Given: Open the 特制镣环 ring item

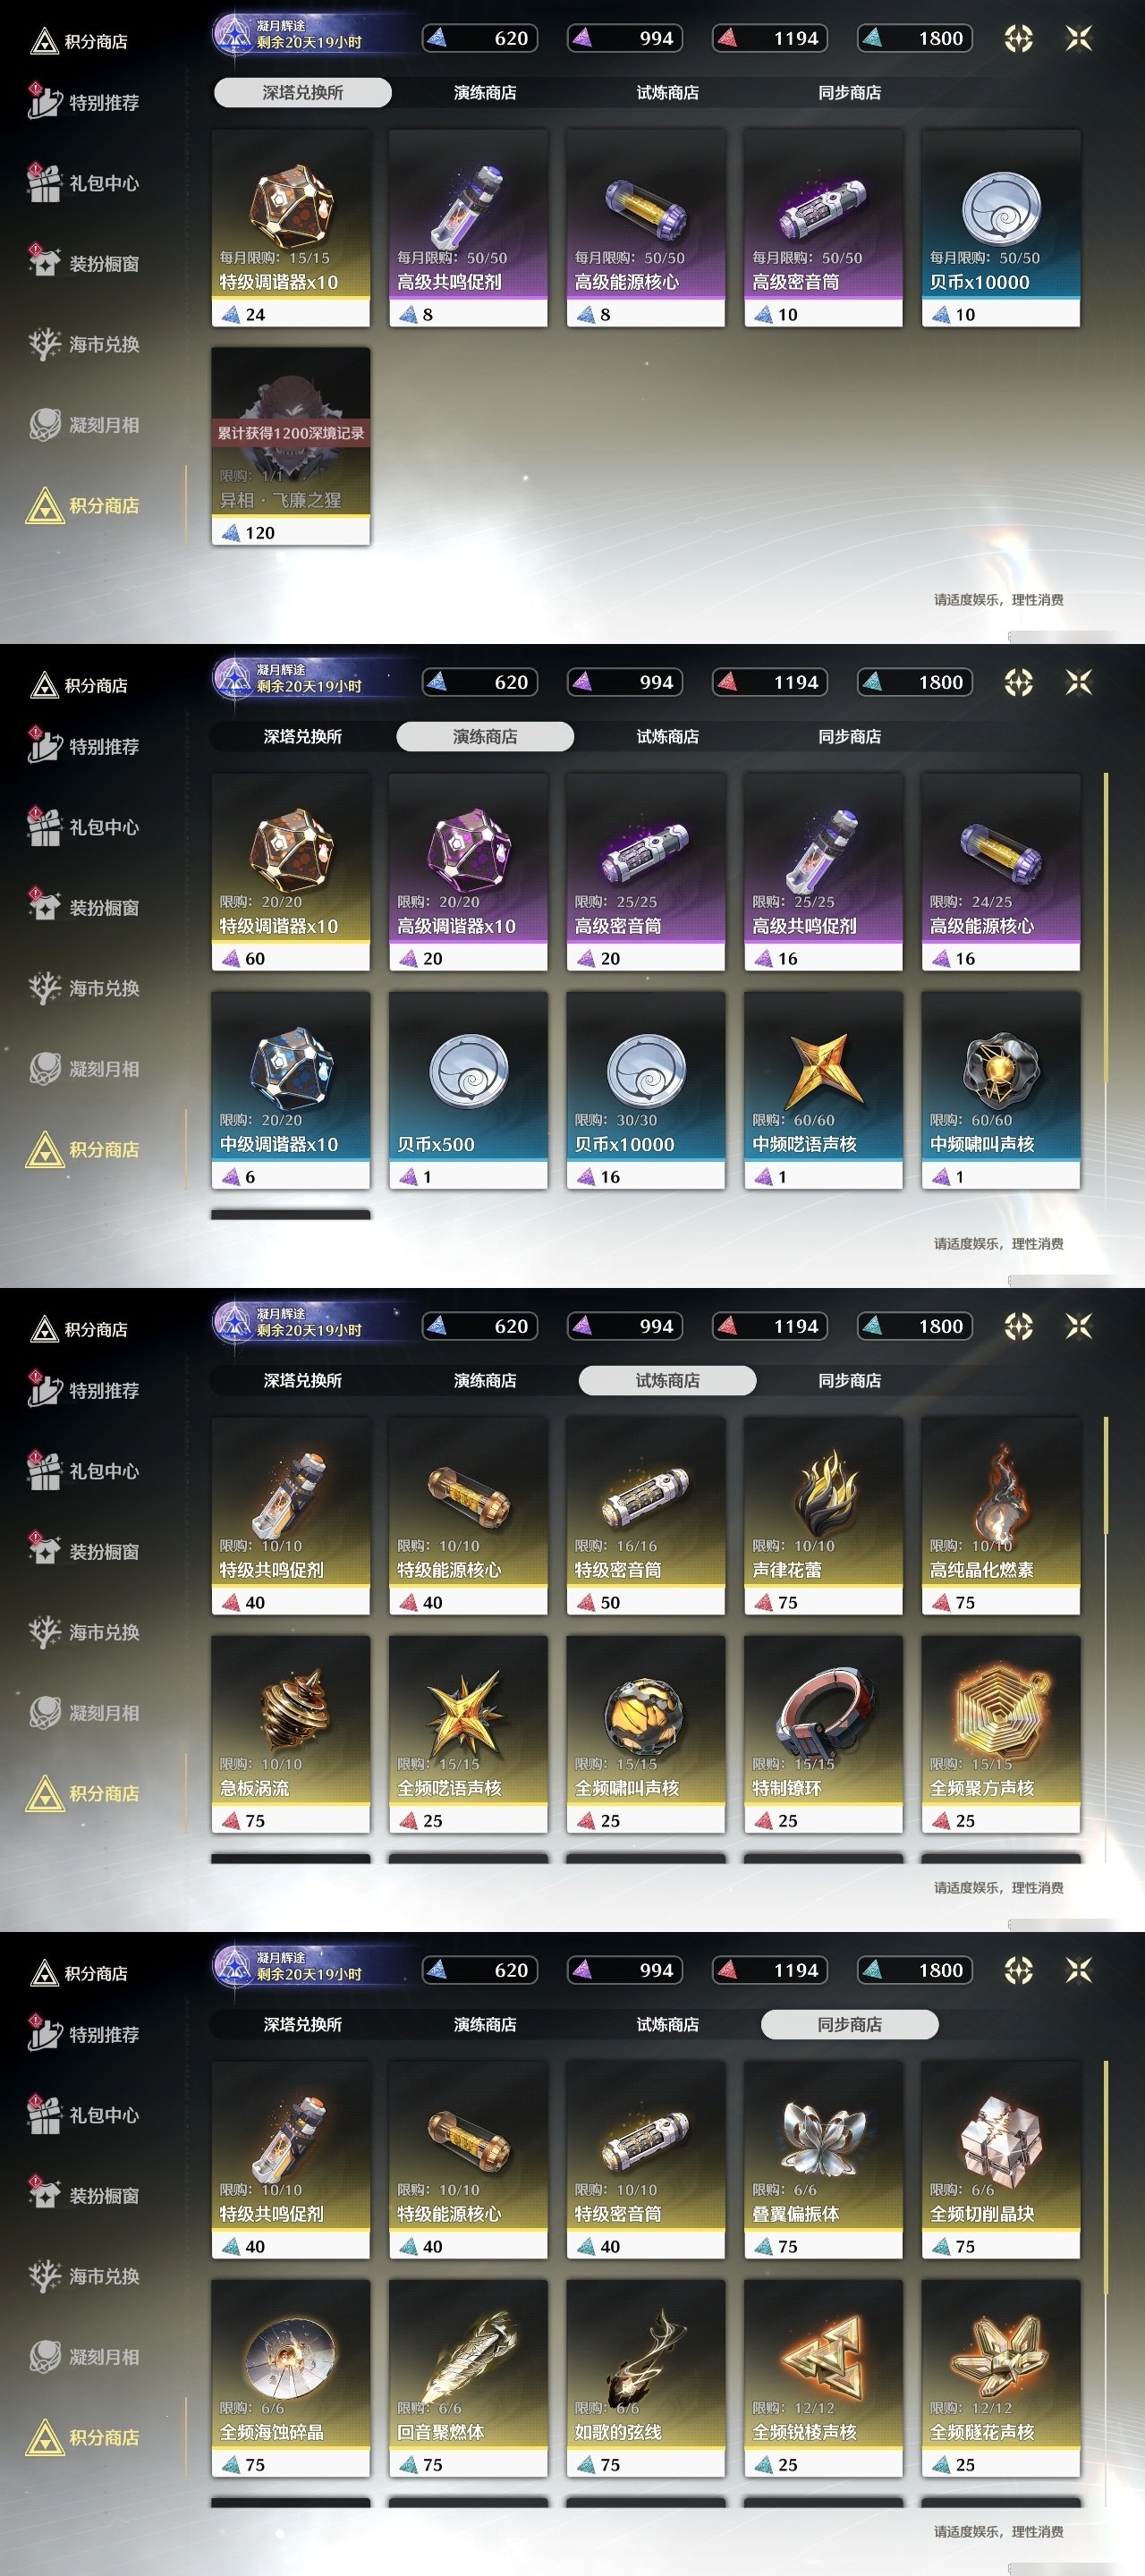Looking at the screenshot, I should pyautogui.click(x=823, y=1734).
